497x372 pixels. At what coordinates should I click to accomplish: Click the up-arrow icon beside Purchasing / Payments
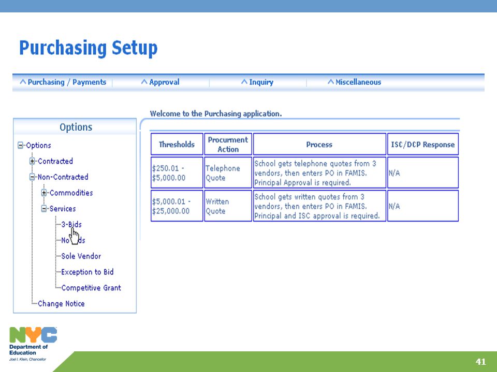click(23, 82)
